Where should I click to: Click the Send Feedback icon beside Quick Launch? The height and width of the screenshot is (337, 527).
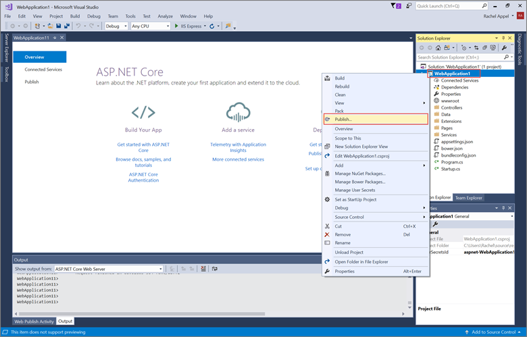[x=409, y=5]
